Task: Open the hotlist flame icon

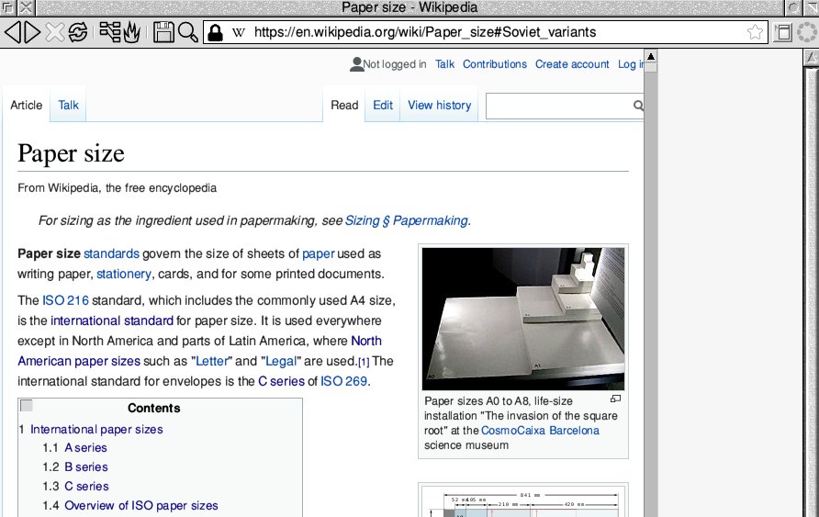Action: (x=131, y=32)
